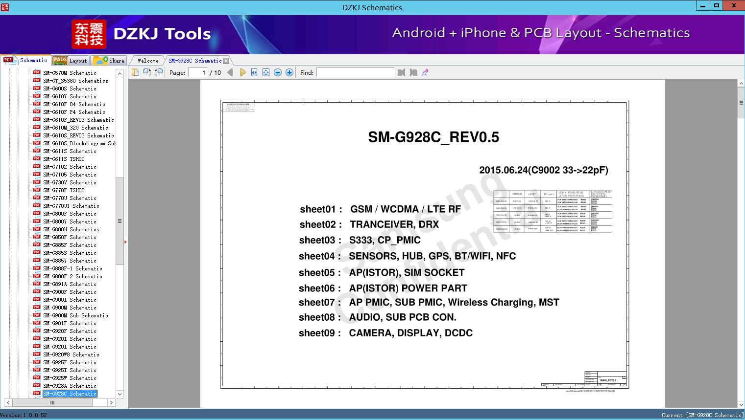
Task: Open SM-G610F 04 Schematic in the tree
Action: coord(74,104)
